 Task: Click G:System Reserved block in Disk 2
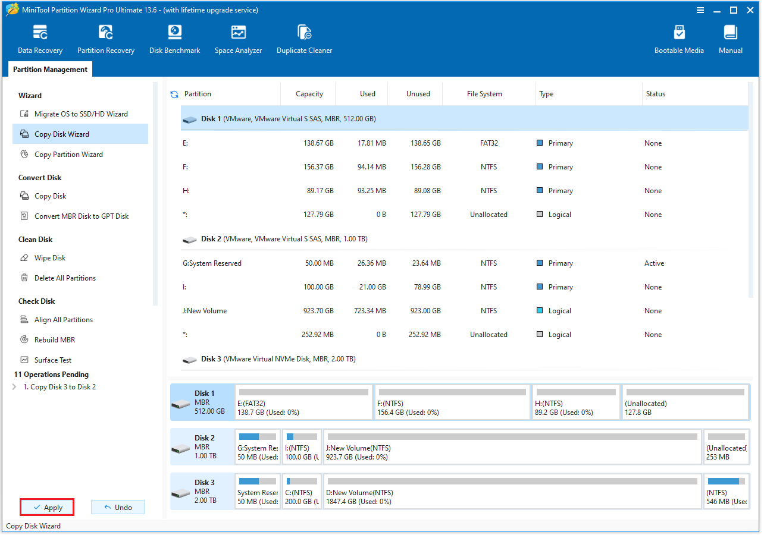click(x=258, y=447)
